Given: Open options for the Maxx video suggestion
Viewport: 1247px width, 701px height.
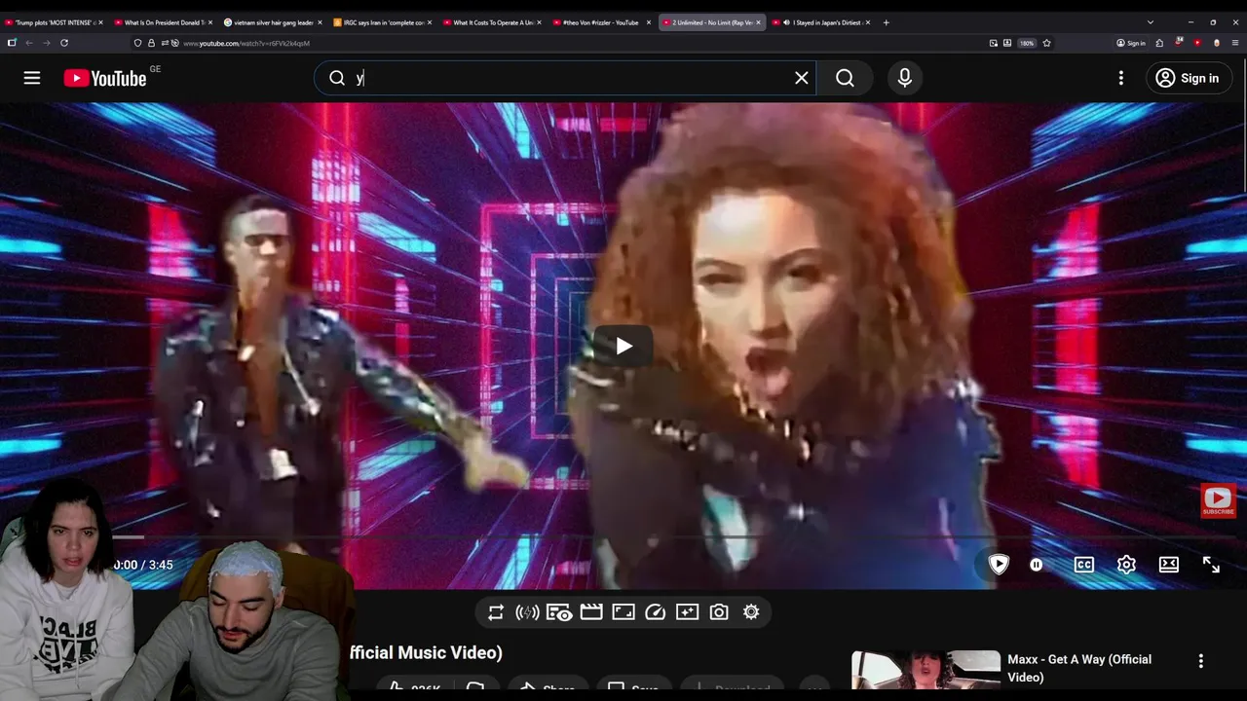Looking at the screenshot, I should tap(1200, 661).
